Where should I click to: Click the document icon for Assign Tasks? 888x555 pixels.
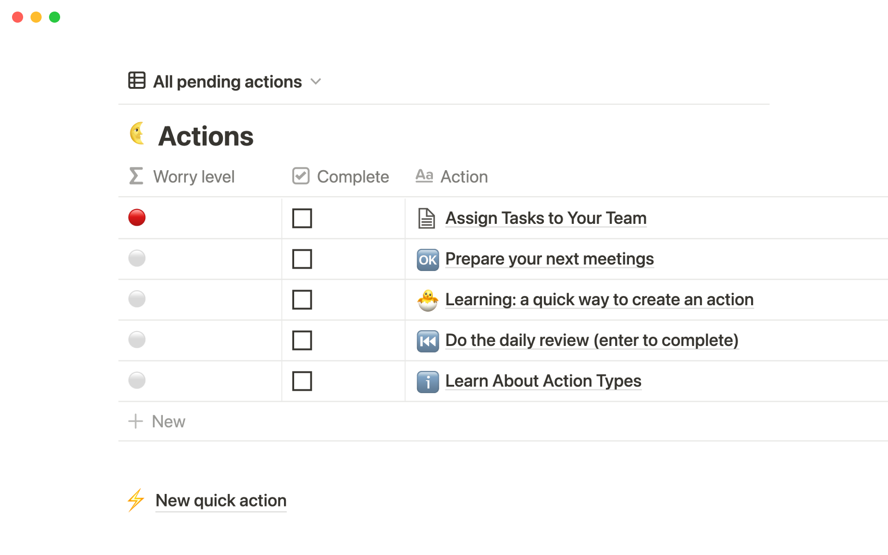(x=426, y=218)
